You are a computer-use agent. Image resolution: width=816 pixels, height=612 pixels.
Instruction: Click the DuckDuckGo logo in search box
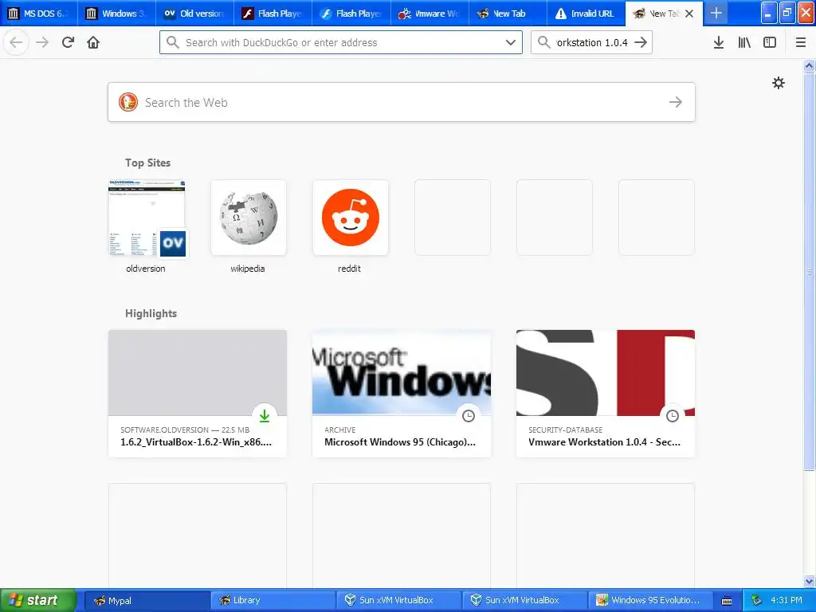pyautogui.click(x=128, y=102)
